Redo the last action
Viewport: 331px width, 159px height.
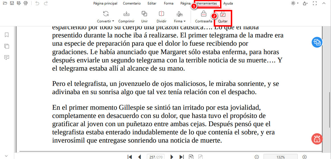46,3
